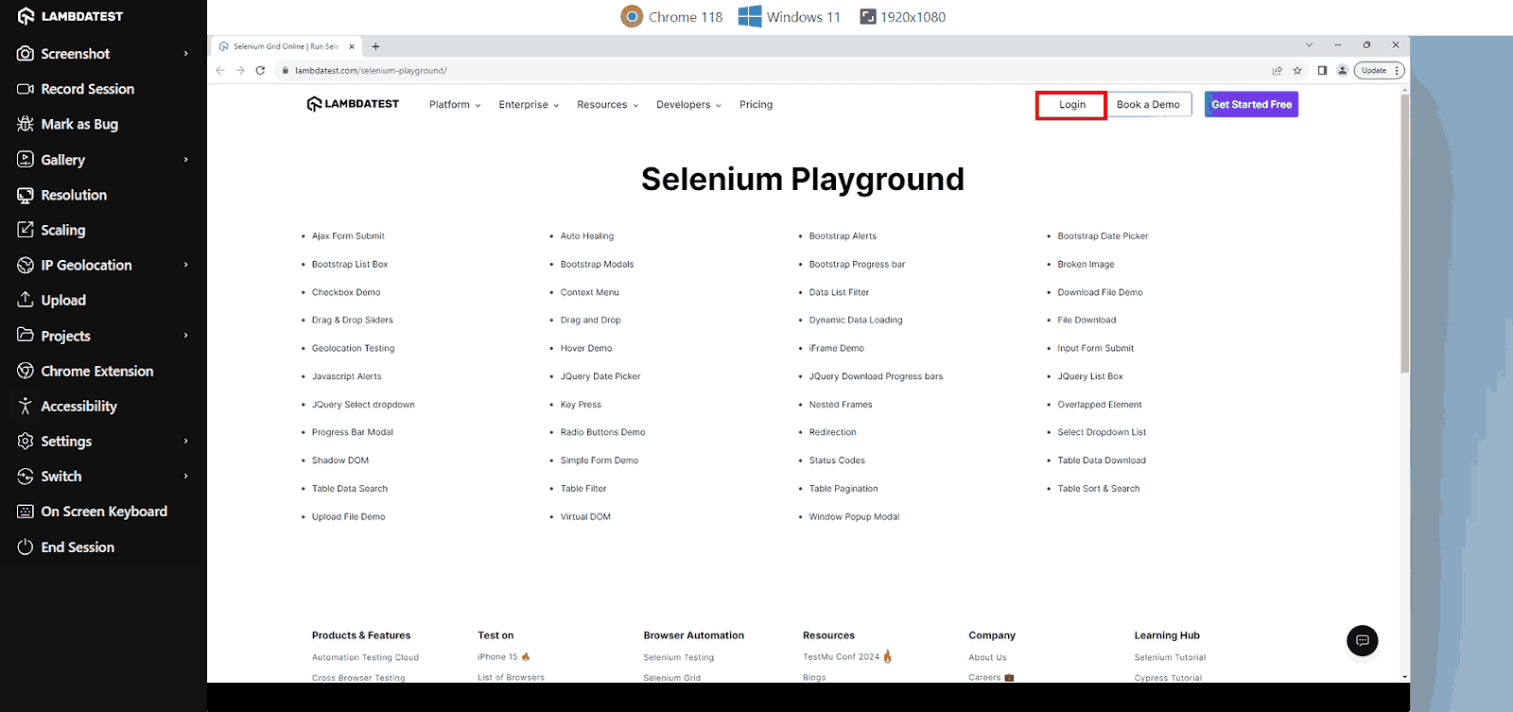Open the chat widget bubble icon

(1362, 640)
